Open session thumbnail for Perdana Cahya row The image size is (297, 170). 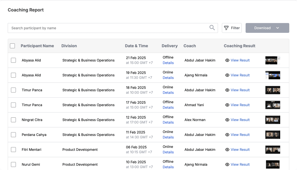coord(273,135)
